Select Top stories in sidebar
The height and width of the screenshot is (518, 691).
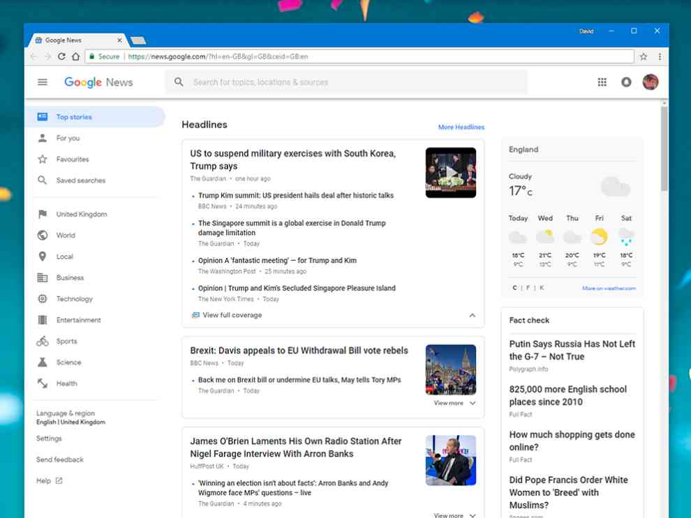coord(95,116)
